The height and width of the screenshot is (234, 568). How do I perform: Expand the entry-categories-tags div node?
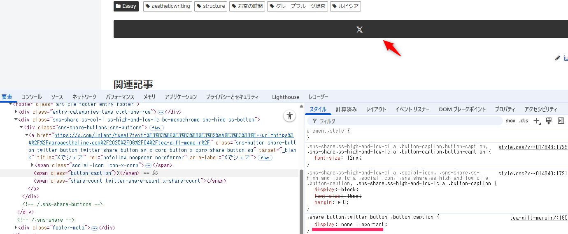16,112
